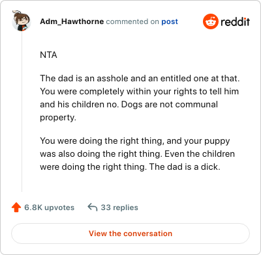Click the text "The dad is an asshole"
This screenshot has height=255, width=261.
coord(84,78)
